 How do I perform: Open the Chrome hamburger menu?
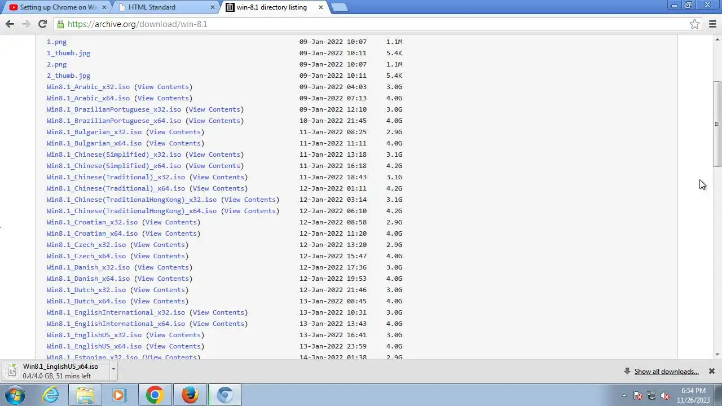[x=712, y=24]
